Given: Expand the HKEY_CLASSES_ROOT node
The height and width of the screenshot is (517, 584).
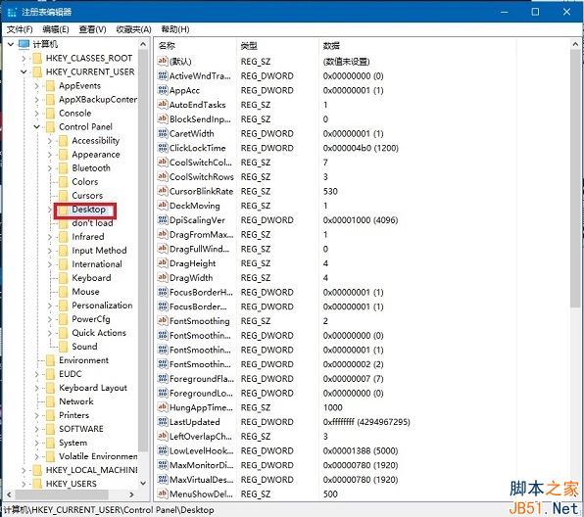Looking at the screenshot, I should 24,59.
